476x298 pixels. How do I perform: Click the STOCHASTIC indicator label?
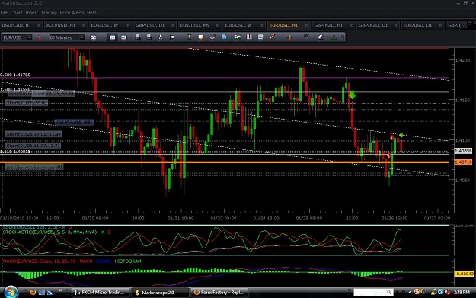(x=56, y=232)
